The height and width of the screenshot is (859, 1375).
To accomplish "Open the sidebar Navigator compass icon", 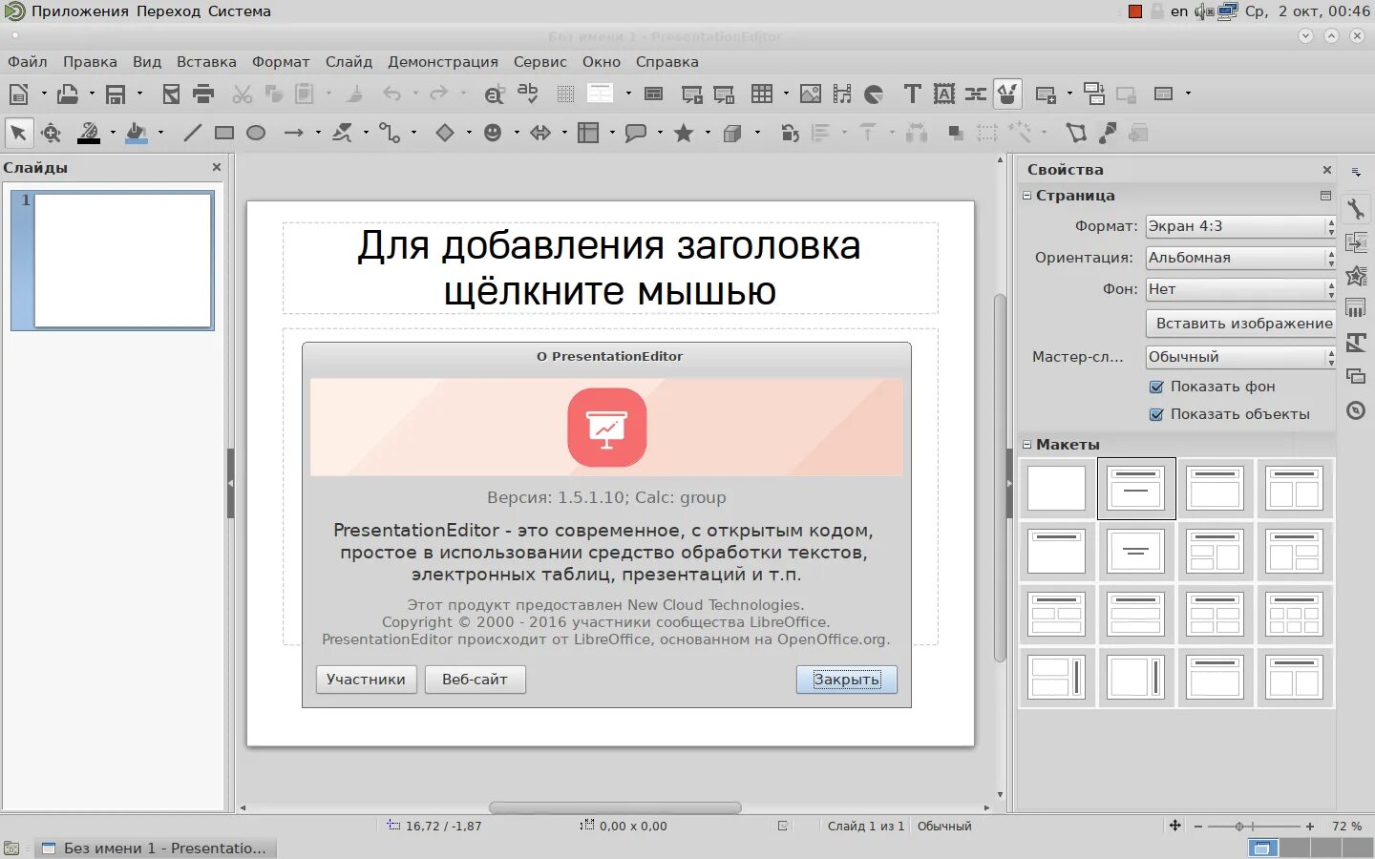I will (x=1356, y=410).
